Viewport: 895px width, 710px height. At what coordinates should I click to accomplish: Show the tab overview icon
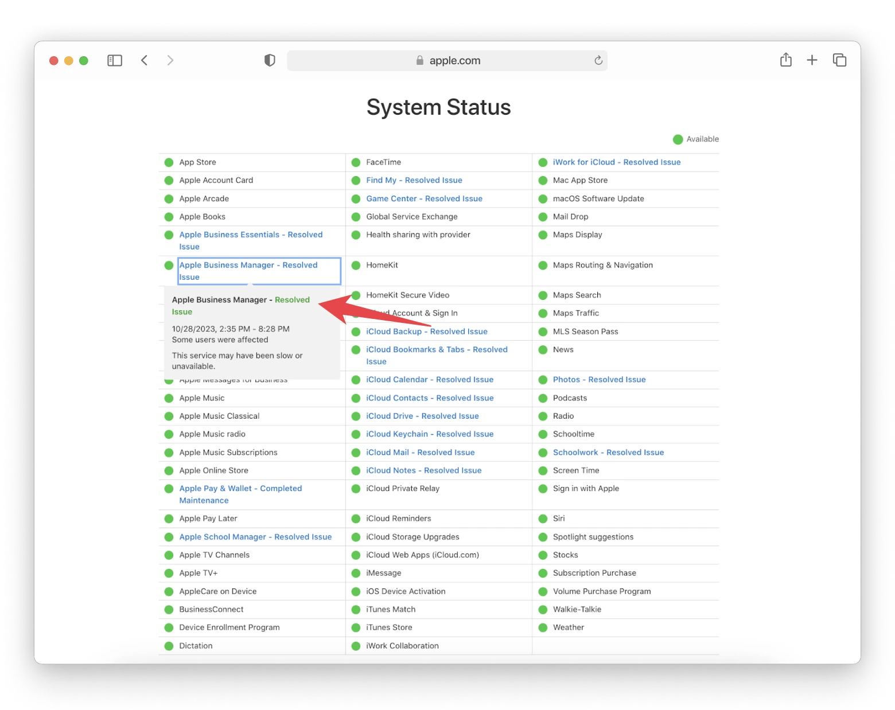tap(839, 60)
